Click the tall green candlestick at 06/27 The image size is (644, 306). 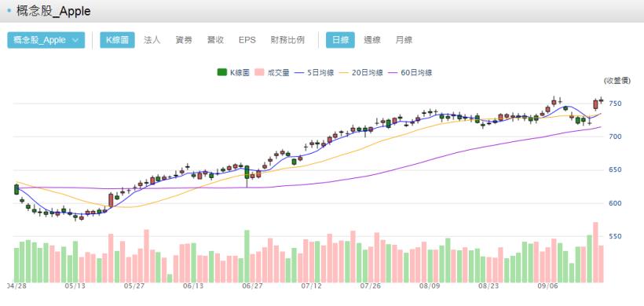pos(247,173)
